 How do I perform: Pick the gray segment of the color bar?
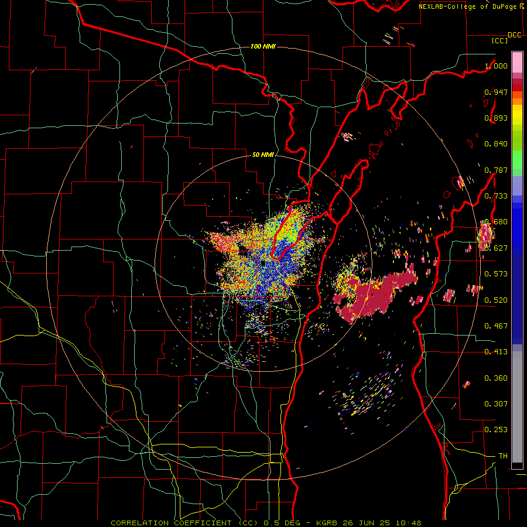pos(517,407)
